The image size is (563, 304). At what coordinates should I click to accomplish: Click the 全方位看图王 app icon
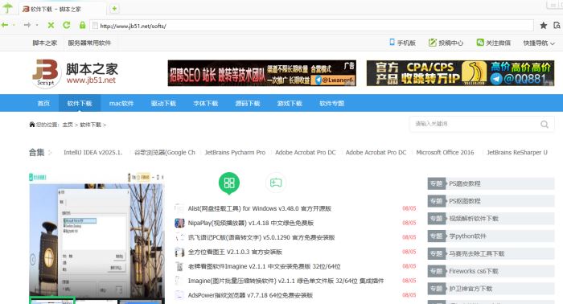point(179,252)
